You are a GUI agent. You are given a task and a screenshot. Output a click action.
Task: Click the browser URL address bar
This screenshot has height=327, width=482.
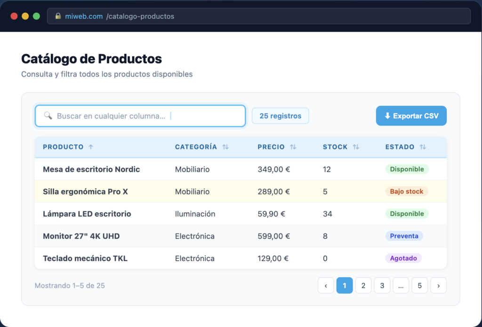click(259, 16)
